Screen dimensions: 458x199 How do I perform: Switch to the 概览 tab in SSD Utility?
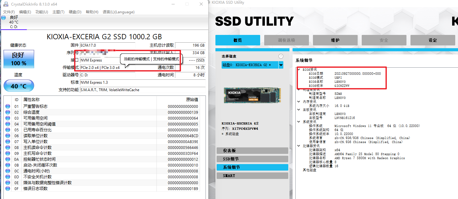[x=238, y=40]
